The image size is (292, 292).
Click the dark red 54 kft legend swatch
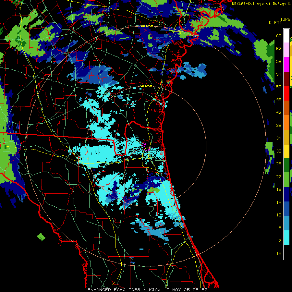pos(286,79)
